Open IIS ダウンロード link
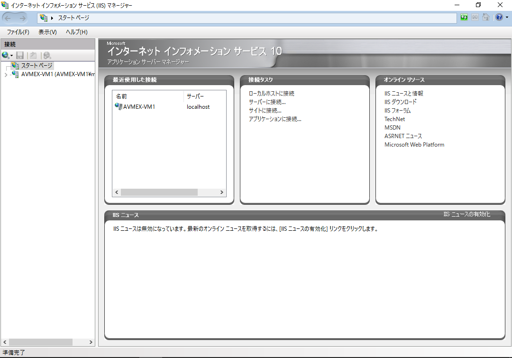This screenshot has width=512, height=358. [400, 102]
